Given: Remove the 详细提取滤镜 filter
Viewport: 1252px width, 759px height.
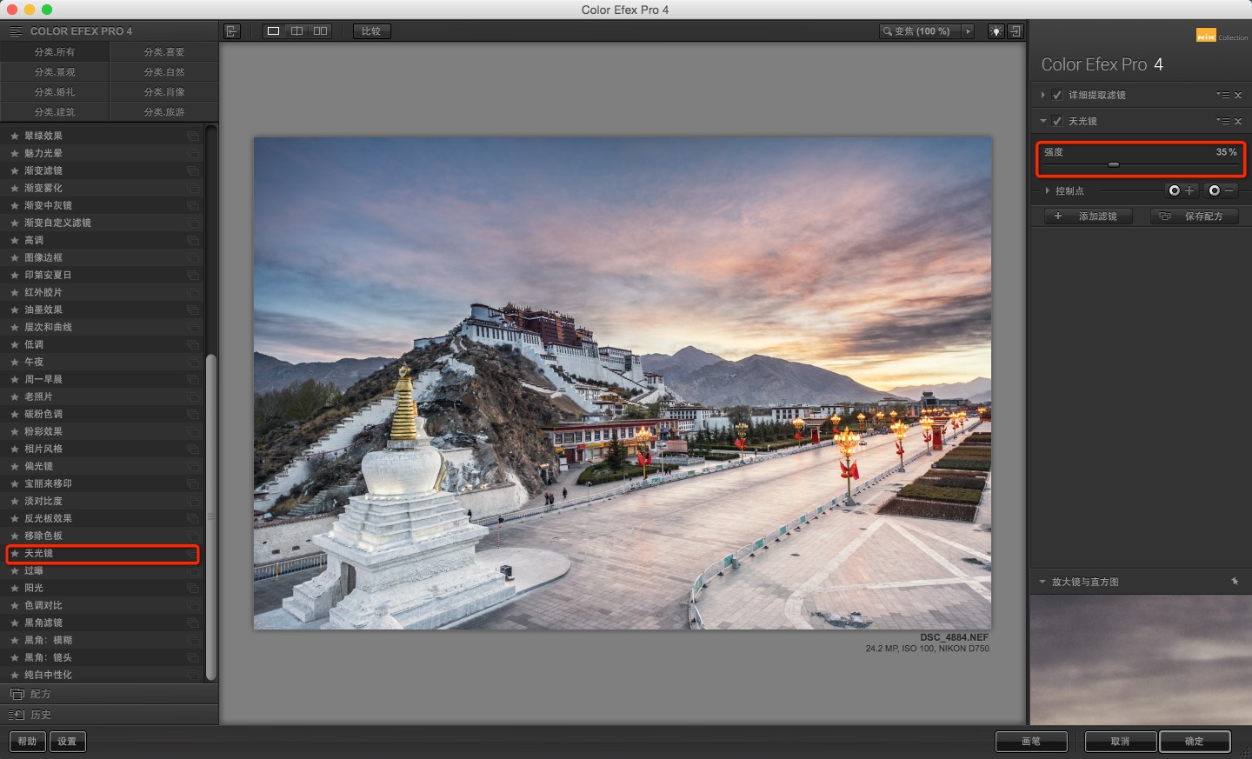Looking at the screenshot, I should (x=1238, y=96).
